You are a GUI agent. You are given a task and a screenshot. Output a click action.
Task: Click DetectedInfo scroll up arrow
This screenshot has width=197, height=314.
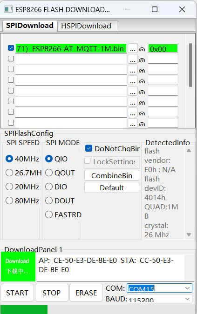(x=189, y=151)
